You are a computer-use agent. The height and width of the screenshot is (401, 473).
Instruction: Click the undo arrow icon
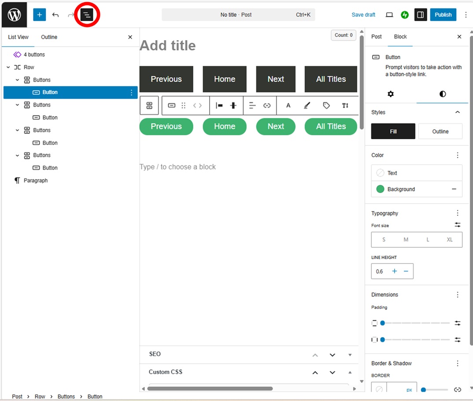55,15
